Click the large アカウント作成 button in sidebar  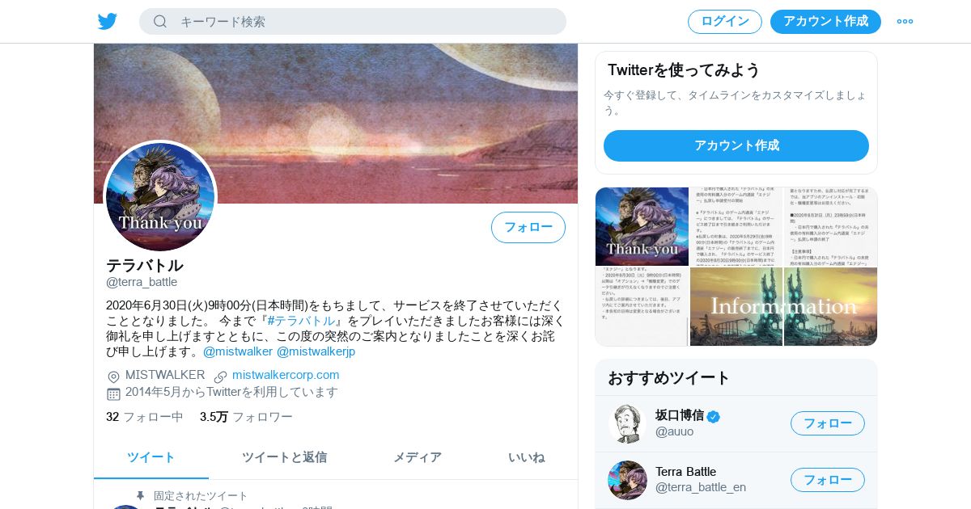(736, 145)
